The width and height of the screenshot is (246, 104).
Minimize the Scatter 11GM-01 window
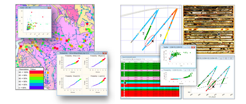coord(185,47)
